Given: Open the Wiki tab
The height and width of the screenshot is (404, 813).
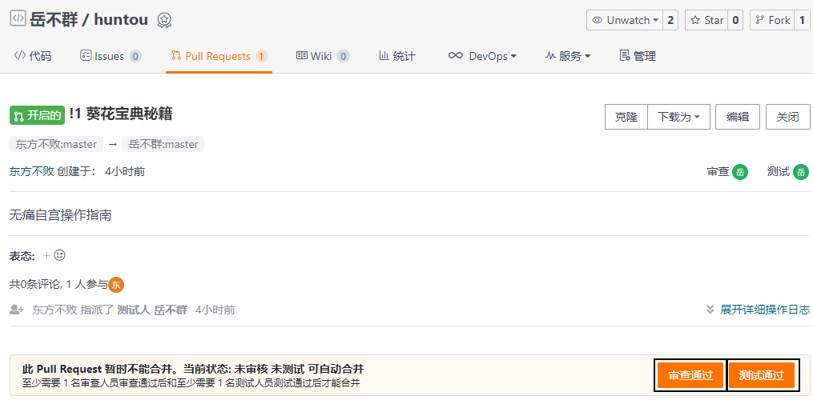Looking at the screenshot, I should point(322,56).
